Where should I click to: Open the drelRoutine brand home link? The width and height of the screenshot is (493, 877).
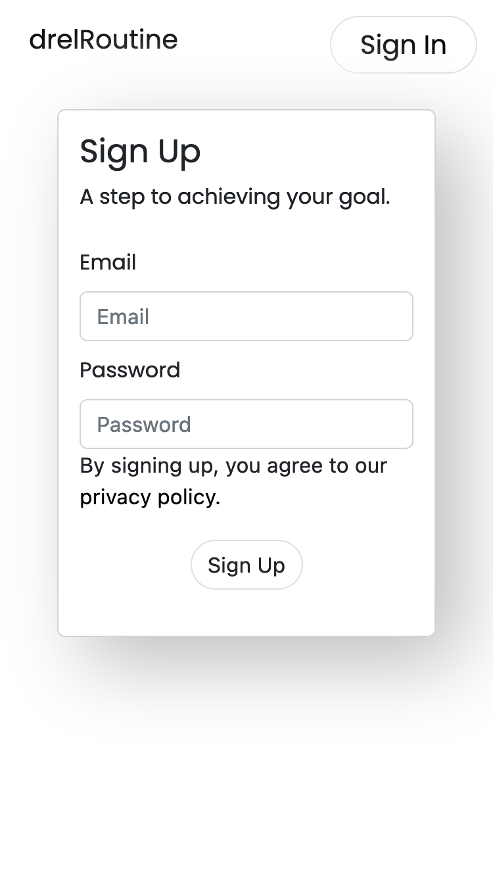pos(103,39)
